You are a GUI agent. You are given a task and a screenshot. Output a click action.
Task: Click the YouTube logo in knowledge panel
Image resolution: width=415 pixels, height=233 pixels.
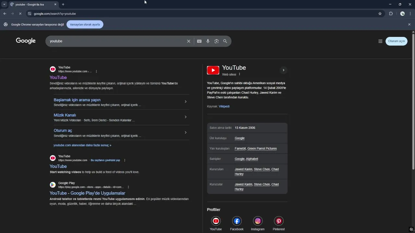coord(213,70)
